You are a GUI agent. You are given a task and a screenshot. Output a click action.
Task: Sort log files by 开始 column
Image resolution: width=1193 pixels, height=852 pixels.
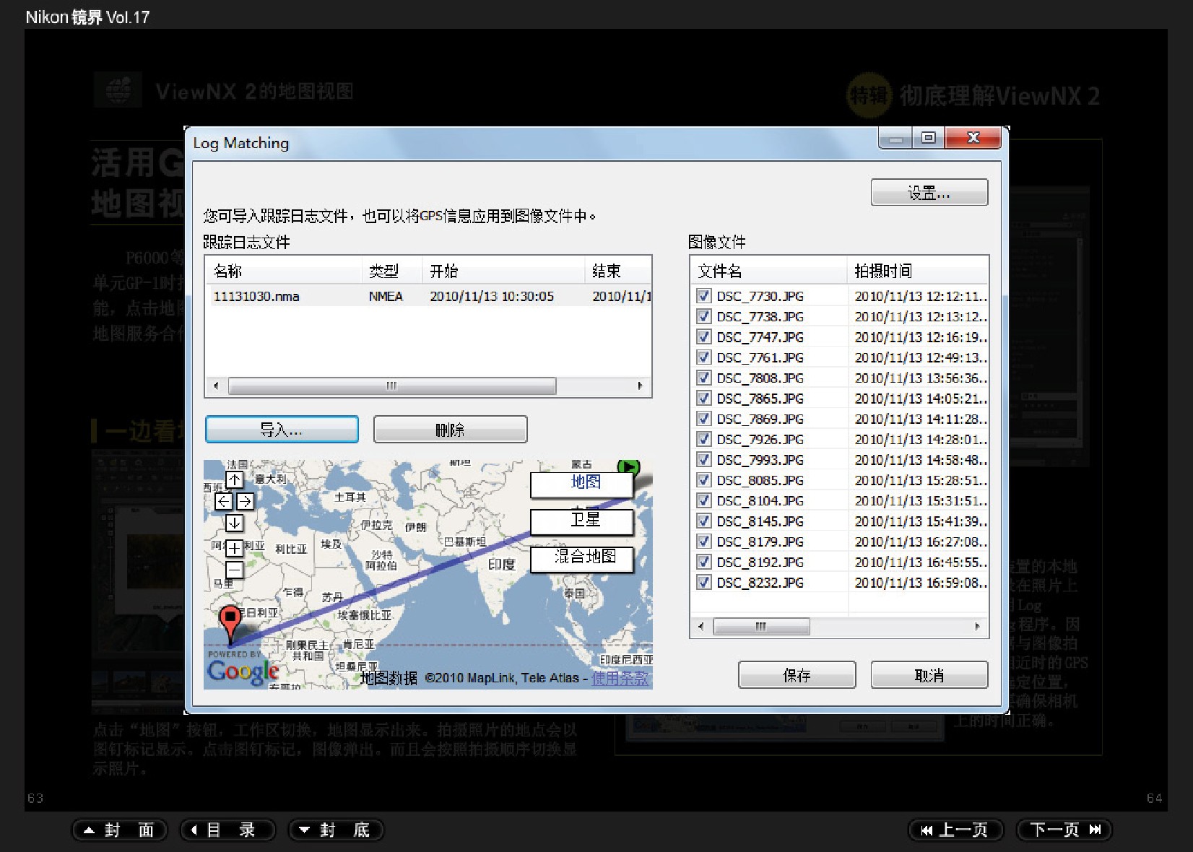(503, 271)
